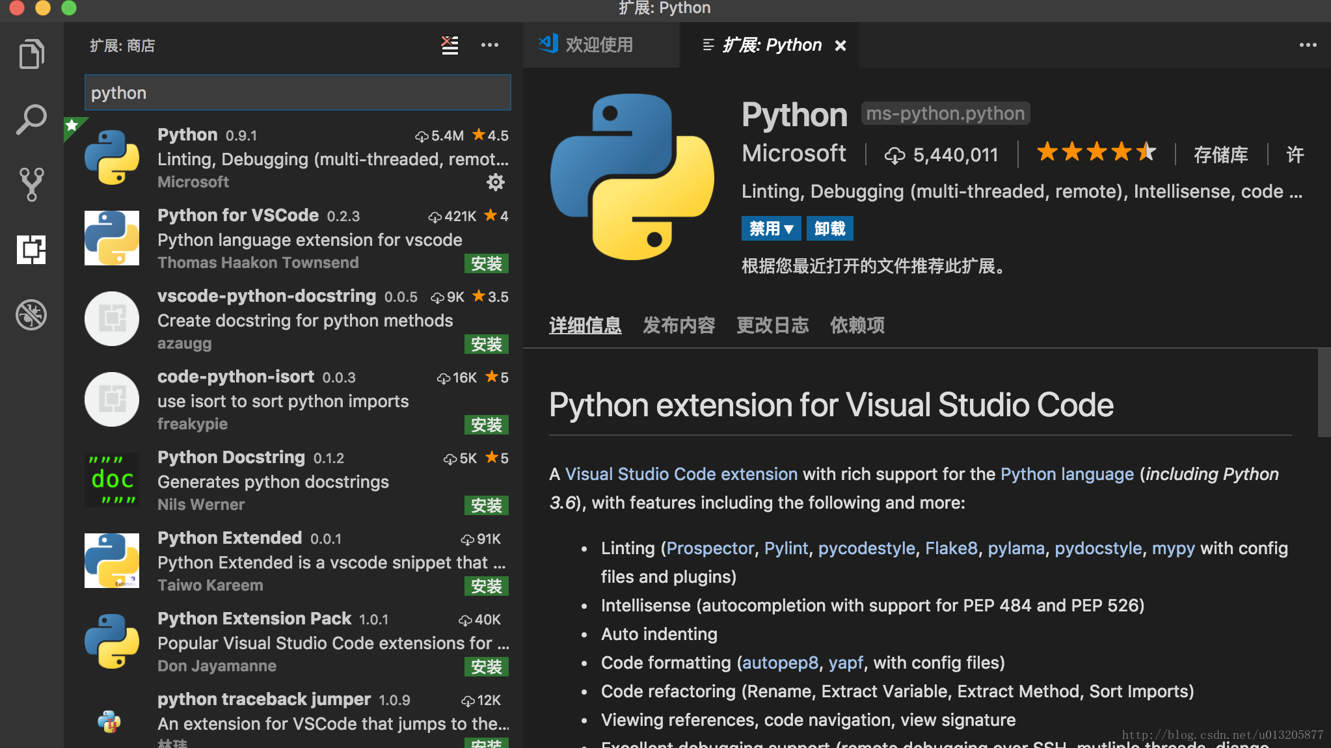The width and height of the screenshot is (1331, 748).
Task: Click the details page vertical scrollbar
Action: tap(1324, 393)
